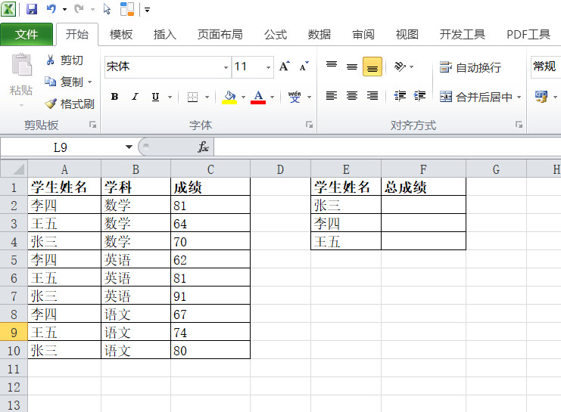Image resolution: width=561 pixels, height=412 pixels.
Task: Increase font size with large A
Action: click(x=285, y=67)
